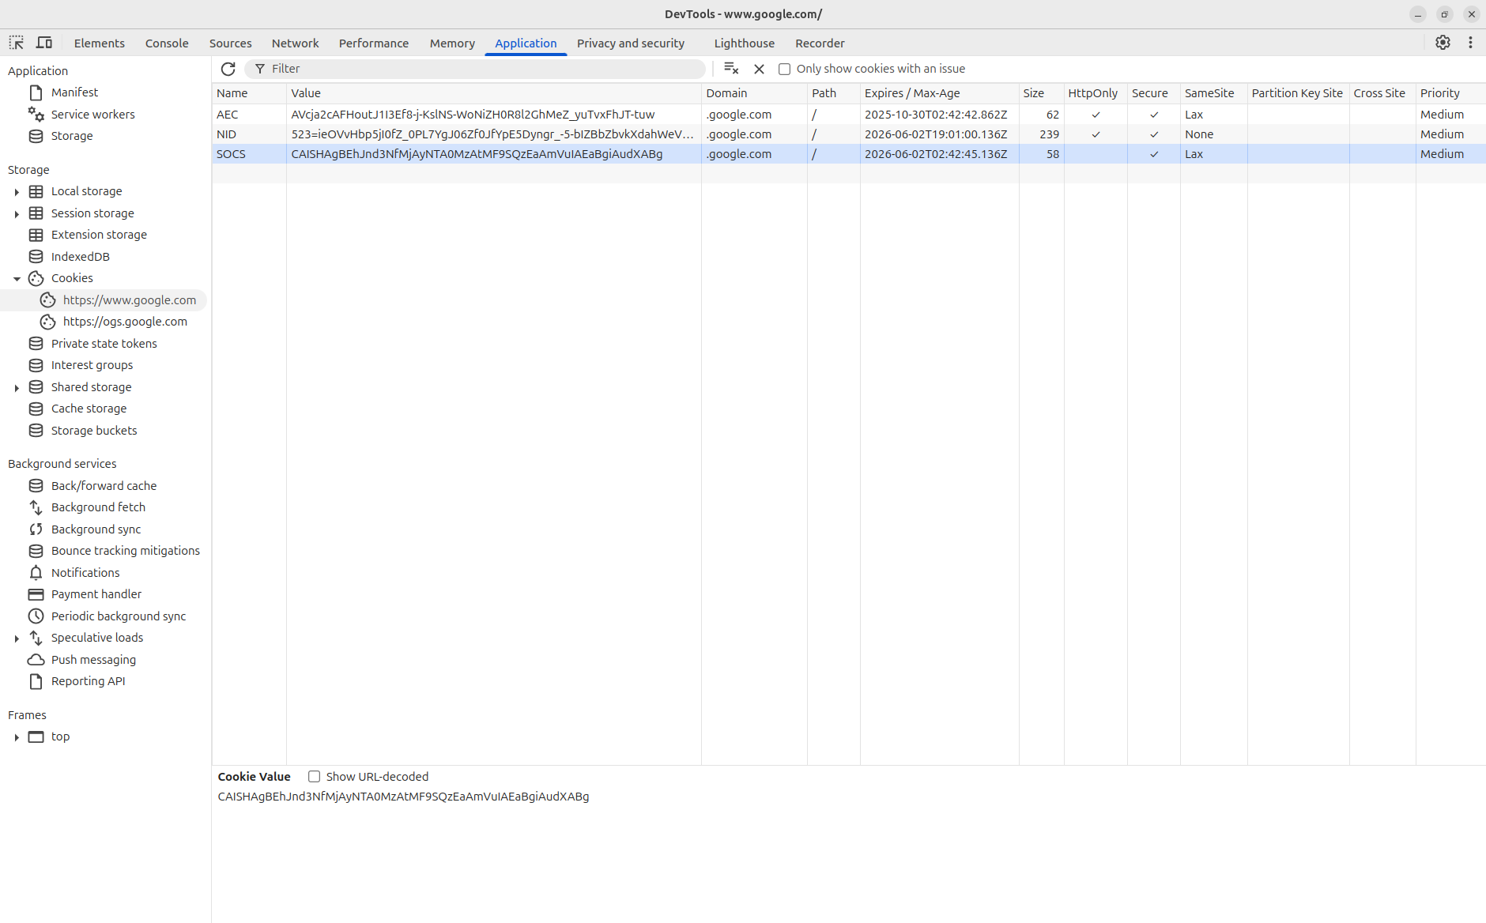The image size is (1486, 923).
Task: Delete the selected cookie with X icon
Action: (759, 69)
